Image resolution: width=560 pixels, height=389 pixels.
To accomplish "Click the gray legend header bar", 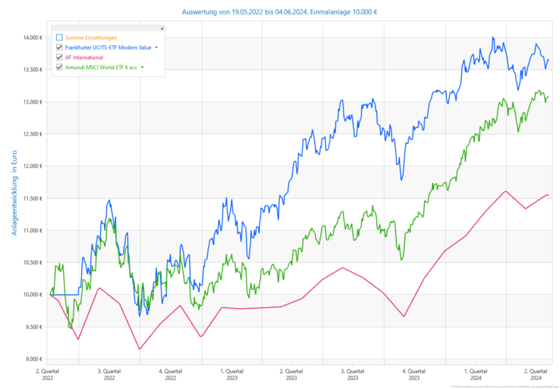I will (x=107, y=29).
